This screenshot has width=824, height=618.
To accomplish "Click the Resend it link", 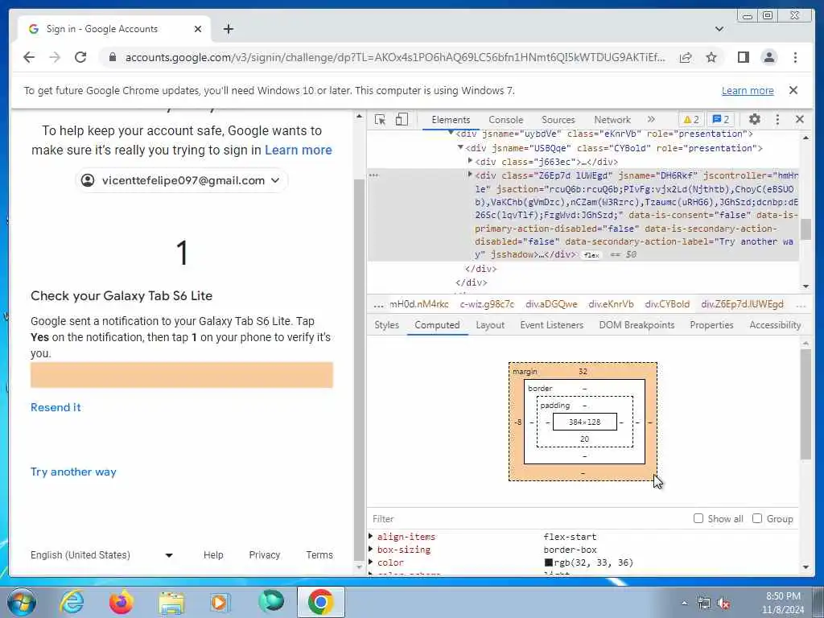I will (56, 407).
